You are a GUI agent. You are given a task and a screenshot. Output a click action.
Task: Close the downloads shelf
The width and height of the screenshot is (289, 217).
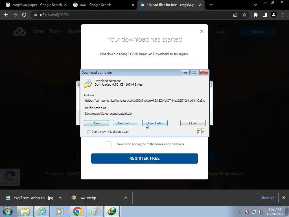(284, 198)
